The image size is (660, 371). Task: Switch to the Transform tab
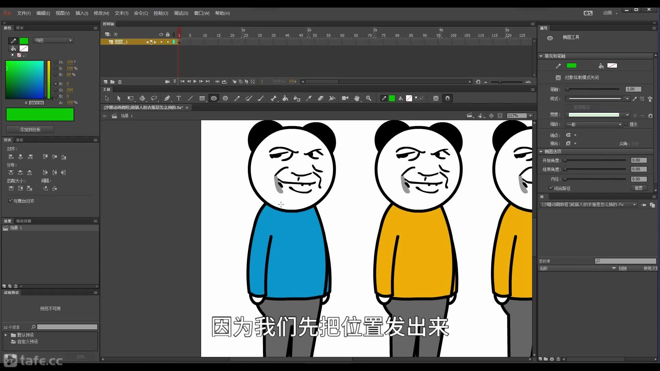20,140
